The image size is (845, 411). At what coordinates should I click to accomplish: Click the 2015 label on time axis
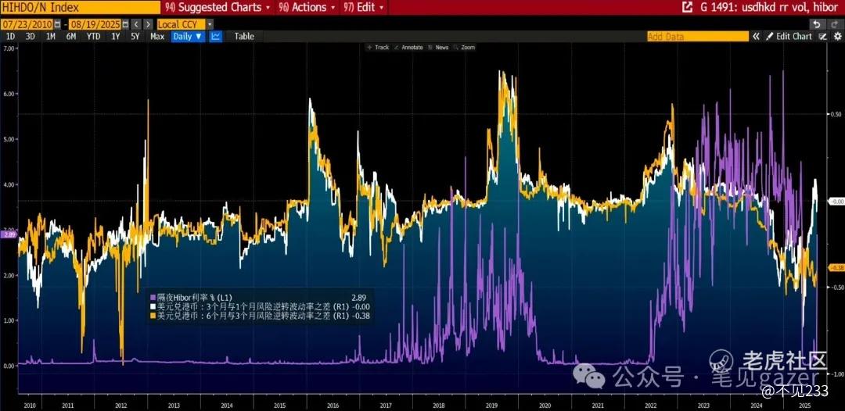pos(279,404)
